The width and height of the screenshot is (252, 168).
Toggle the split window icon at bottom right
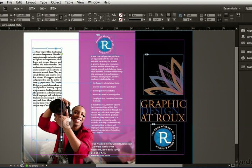click(x=233, y=165)
